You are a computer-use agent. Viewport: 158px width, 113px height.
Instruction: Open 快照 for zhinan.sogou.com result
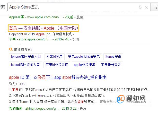coord(83,109)
